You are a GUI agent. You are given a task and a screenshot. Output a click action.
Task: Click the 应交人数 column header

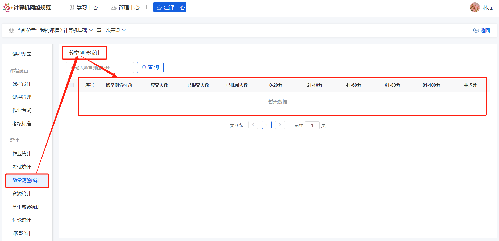click(159, 85)
